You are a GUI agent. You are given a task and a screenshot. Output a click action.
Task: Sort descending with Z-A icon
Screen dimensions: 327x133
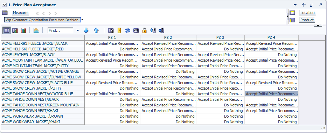161,30
